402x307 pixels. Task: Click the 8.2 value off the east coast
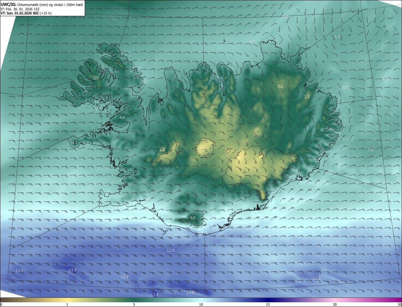tap(345, 87)
